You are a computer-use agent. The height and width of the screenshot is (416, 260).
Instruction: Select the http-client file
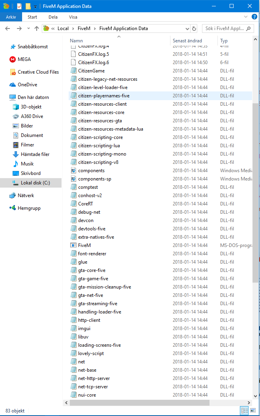(x=160, y=320)
